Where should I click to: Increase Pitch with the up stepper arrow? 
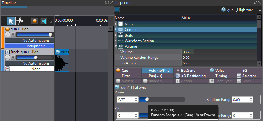pos(136,114)
